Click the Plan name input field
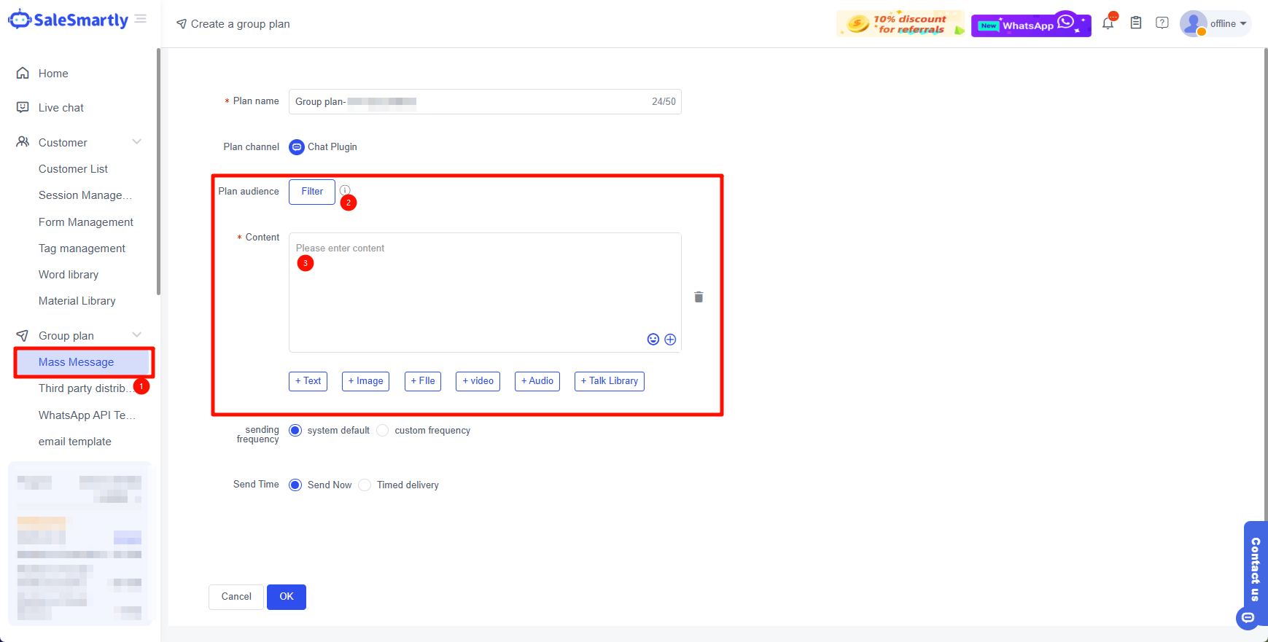The height and width of the screenshot is (642, 1268). coord(485,101)
